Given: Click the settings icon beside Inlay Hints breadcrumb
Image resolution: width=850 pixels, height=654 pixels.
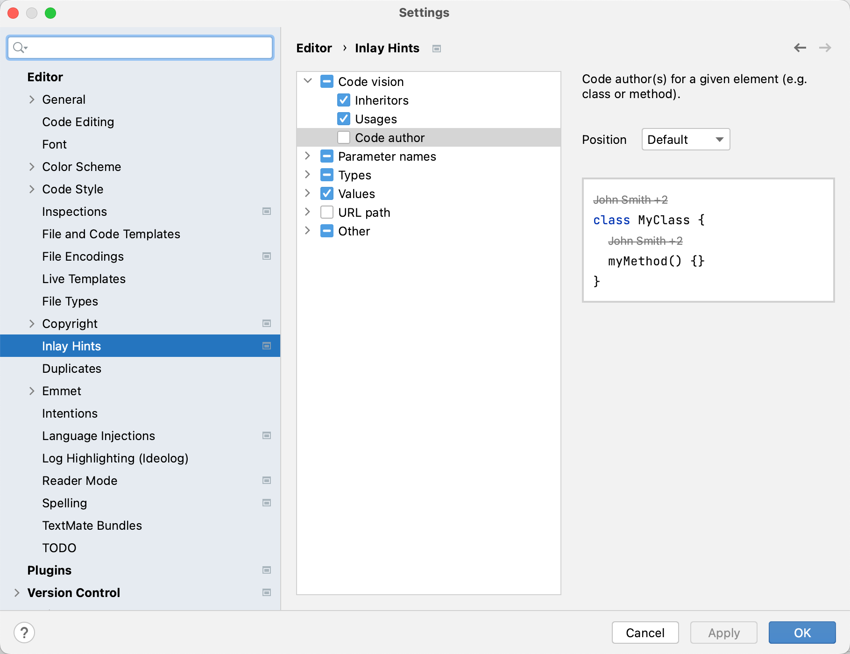Looking at the screenshot, I should [x=436, y=48].
